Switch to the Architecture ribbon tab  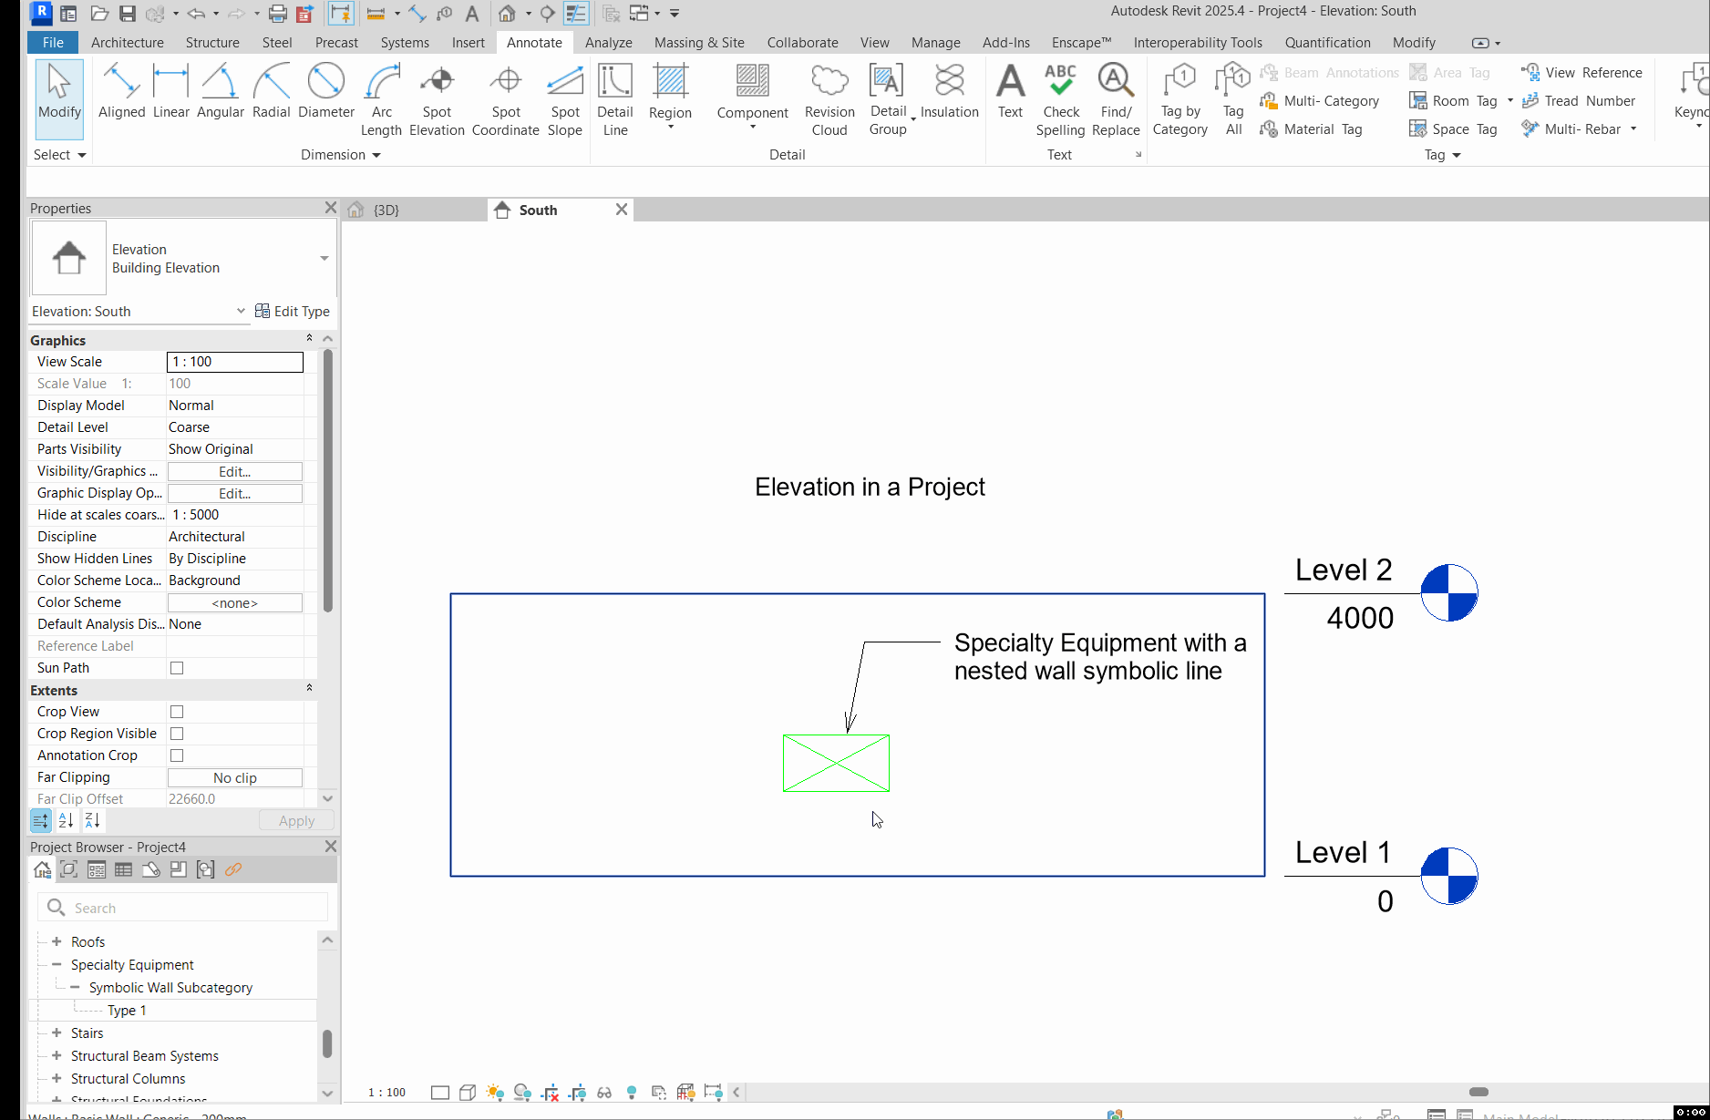127,42
